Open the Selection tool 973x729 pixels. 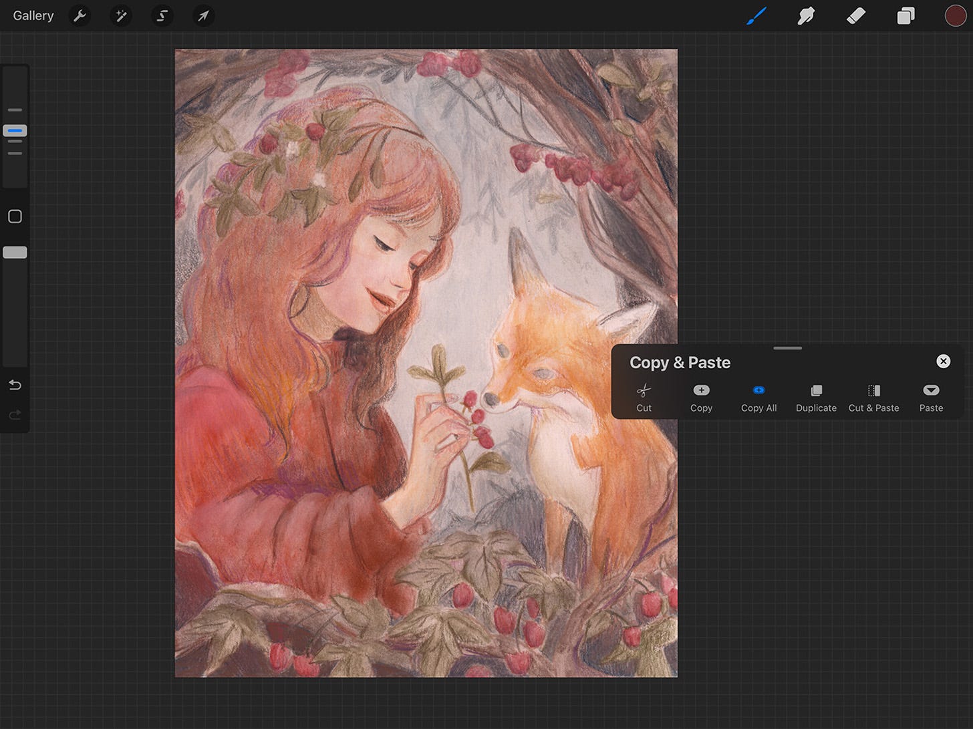click(x=162, y=15)
